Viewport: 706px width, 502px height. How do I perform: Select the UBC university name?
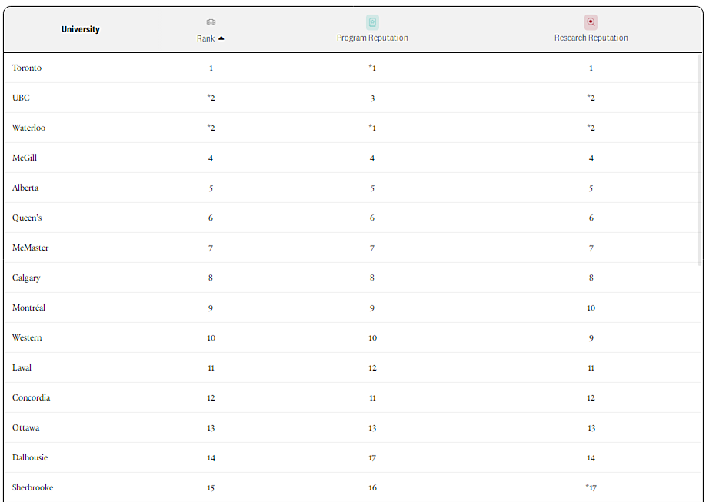[21, 98]
